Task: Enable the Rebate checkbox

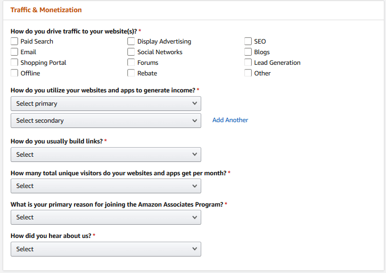Action: tap(131, 73)
